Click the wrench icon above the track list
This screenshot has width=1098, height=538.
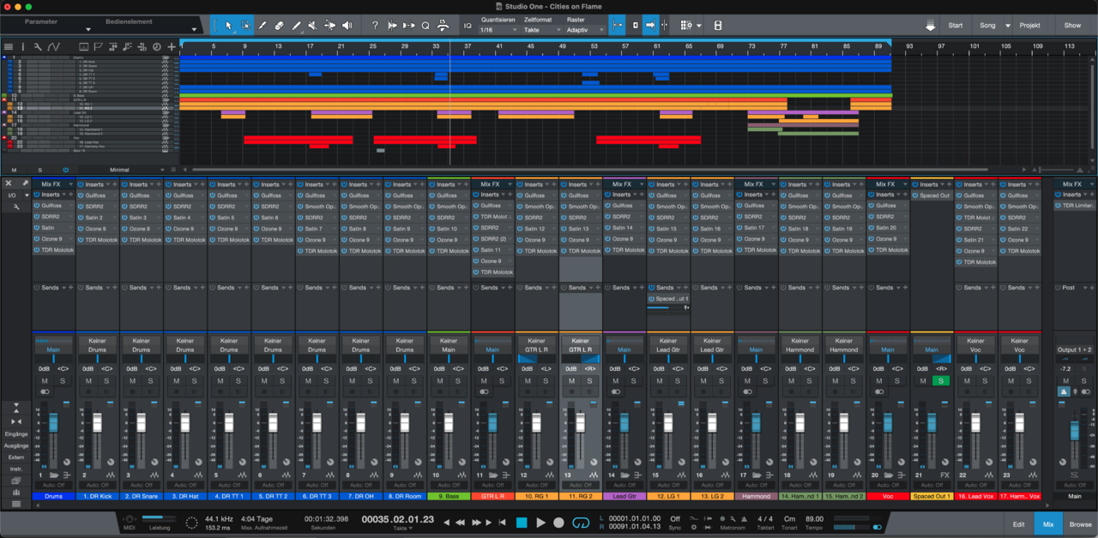[39, 46]
